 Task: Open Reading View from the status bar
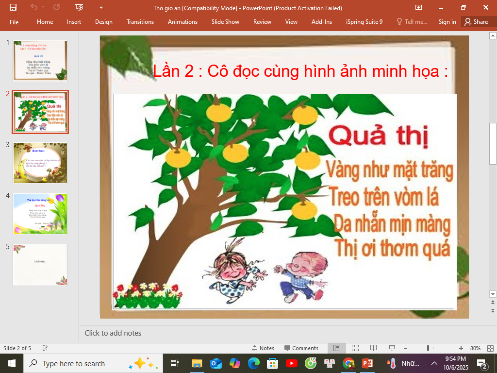(x=373, y=348)
